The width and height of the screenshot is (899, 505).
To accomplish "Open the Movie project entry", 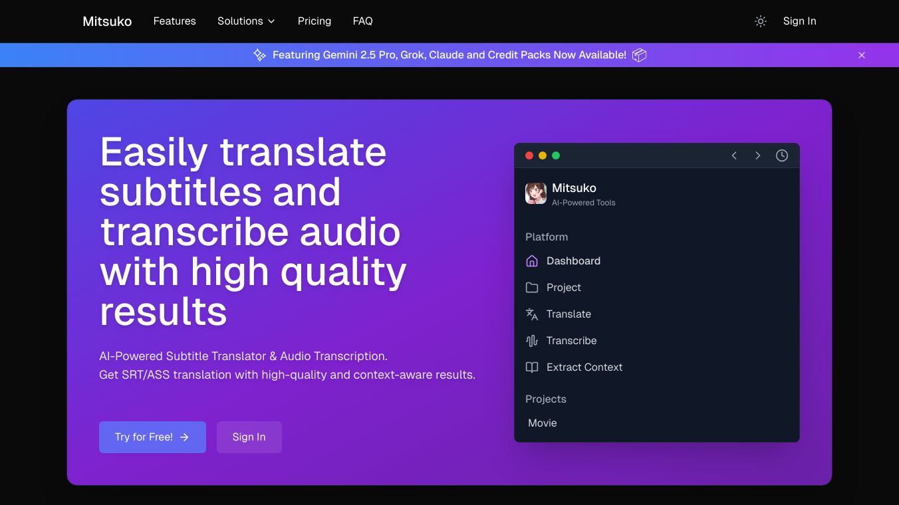I will [543, 423].
